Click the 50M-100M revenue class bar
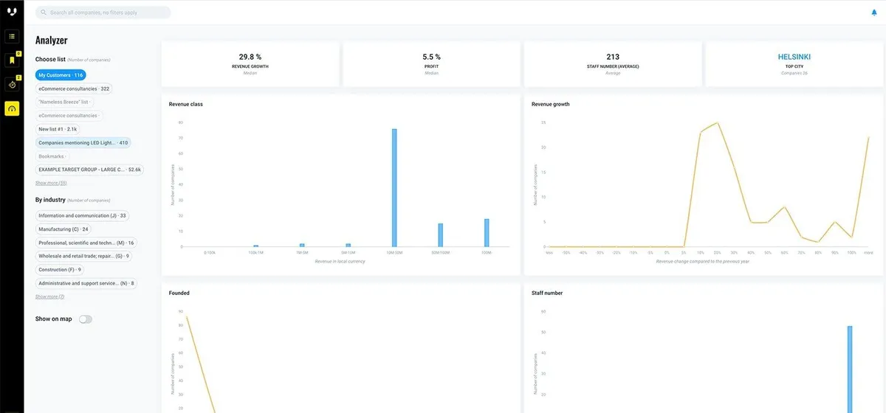This screenshot has width=886, height=413. tap(441, 235)
